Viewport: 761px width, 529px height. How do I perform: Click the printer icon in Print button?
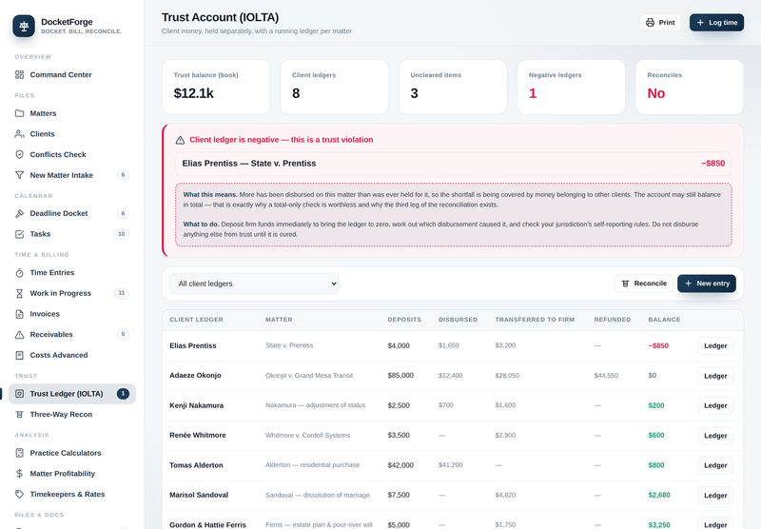tap(650, 22)
